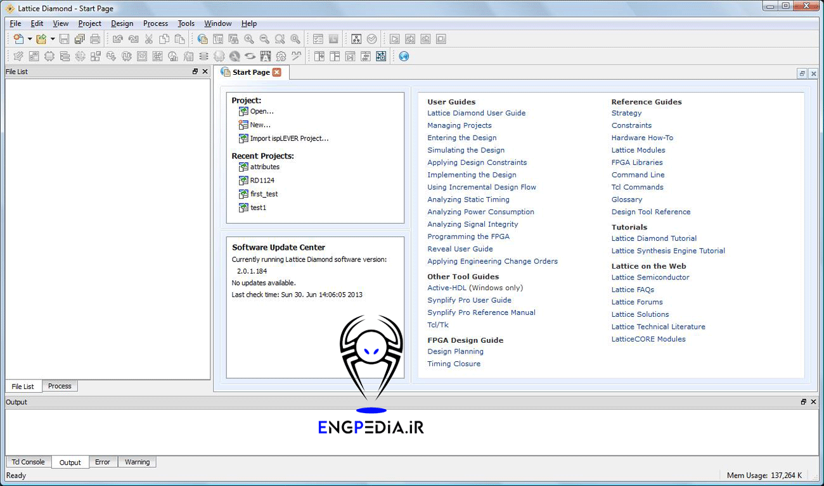The width and height of the screenshot is (824, 486).
Task: Open recent project RD1124
Action: click(262, 181)
